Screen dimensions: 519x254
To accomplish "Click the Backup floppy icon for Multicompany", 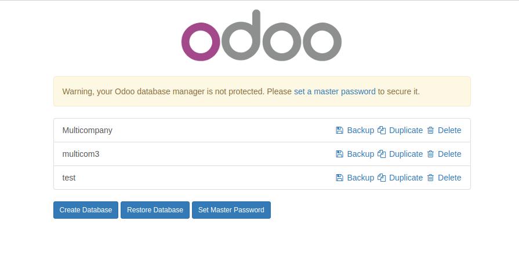I will pos(340,130).
